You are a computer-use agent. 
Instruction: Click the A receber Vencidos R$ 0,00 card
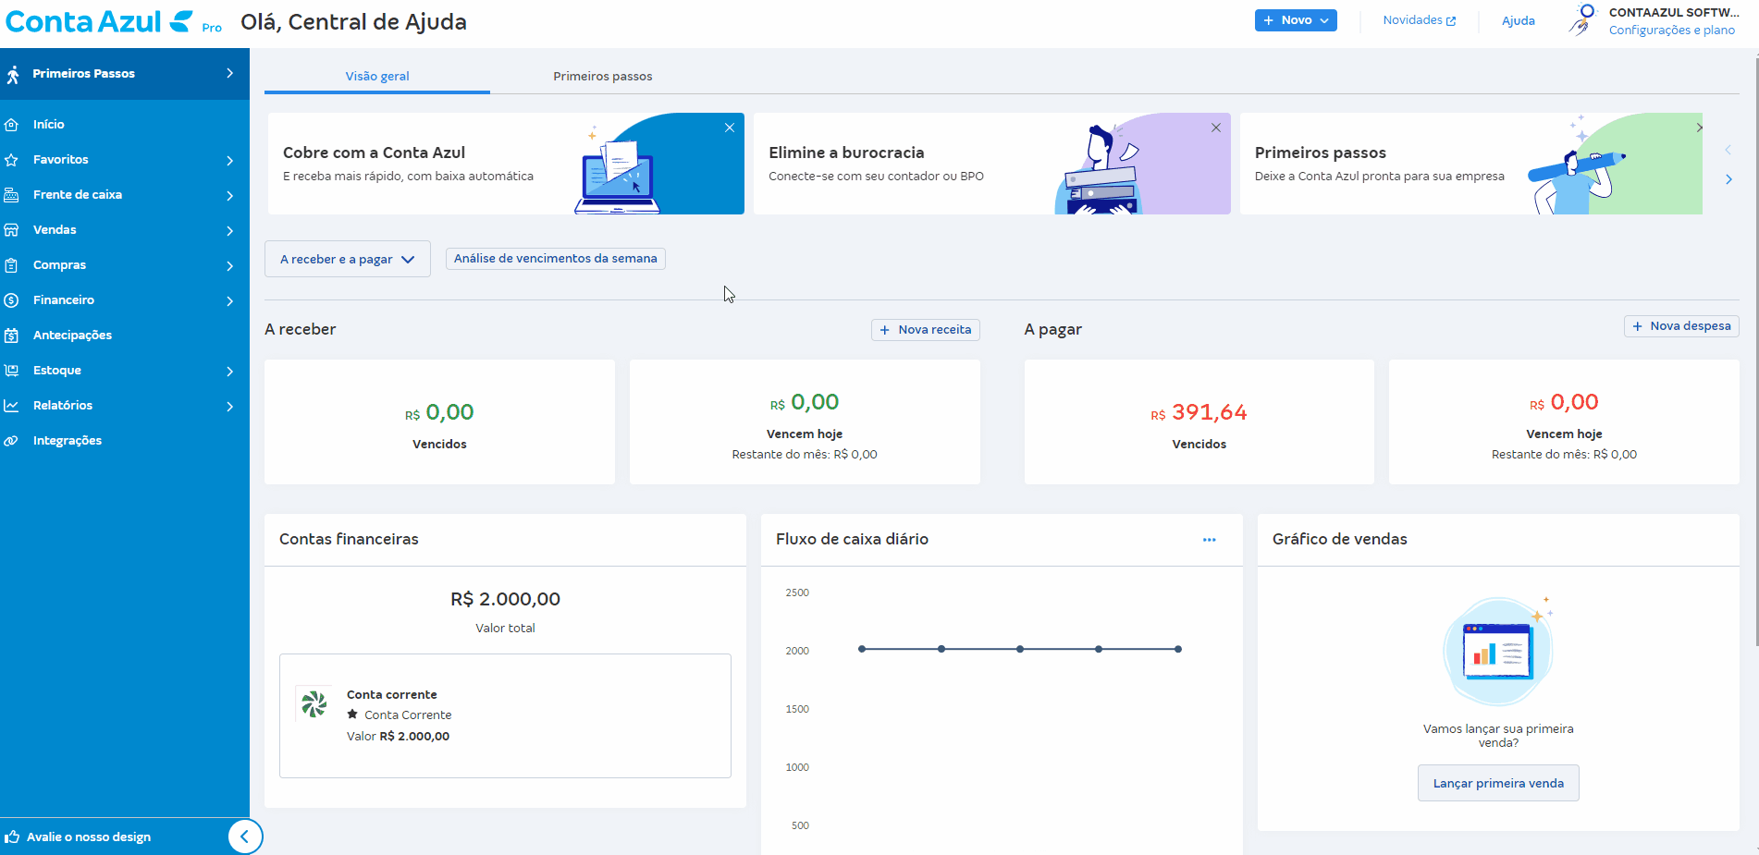pos(439,422)
